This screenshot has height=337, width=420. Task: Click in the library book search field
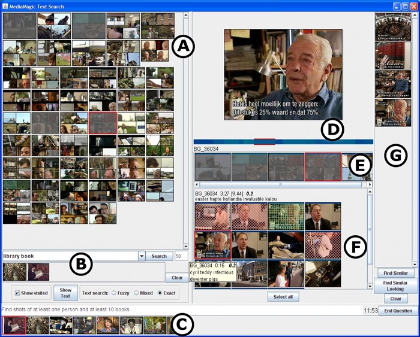[x=69, y=256]
